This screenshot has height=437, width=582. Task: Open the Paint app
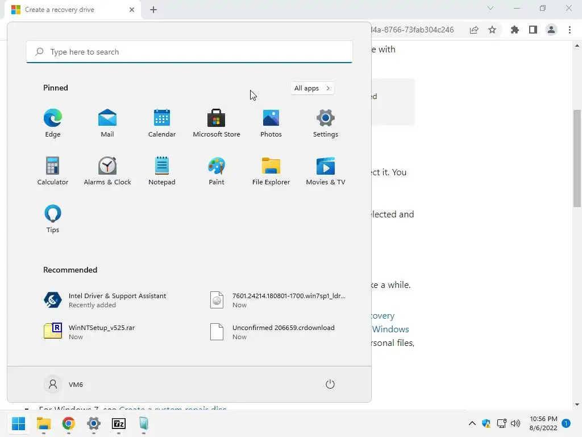pyautogui.click(x=217, y=171)
